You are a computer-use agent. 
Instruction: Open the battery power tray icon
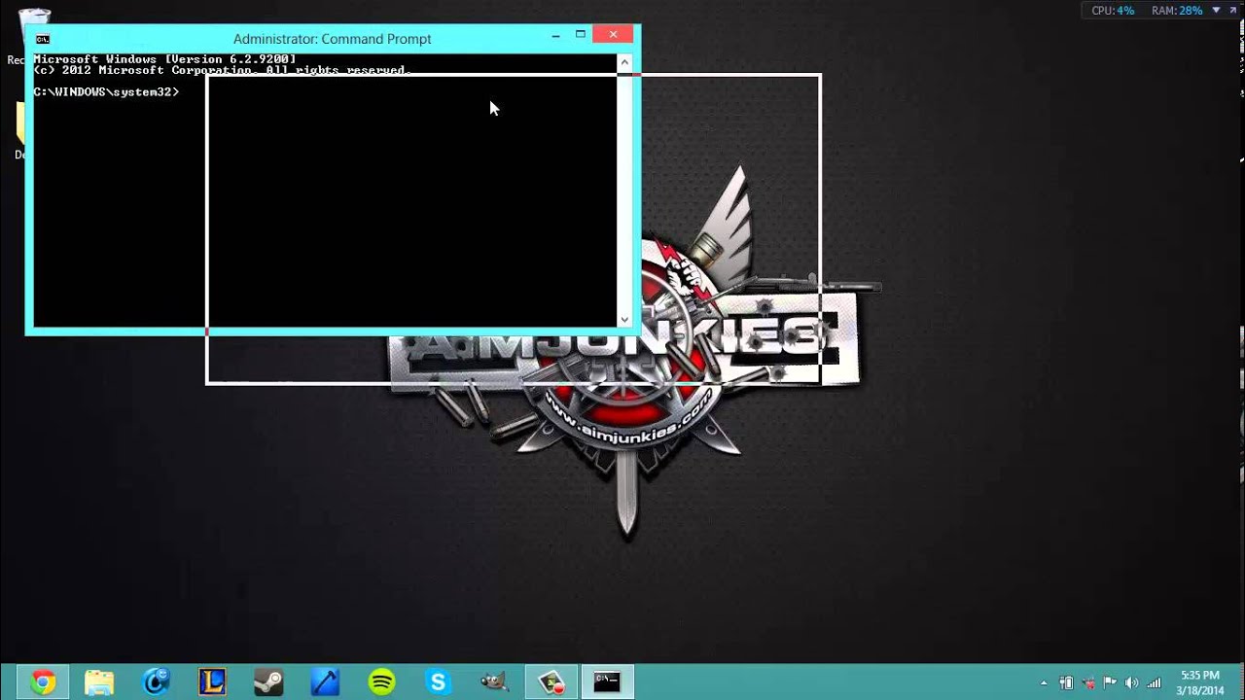coord(1066,683)
